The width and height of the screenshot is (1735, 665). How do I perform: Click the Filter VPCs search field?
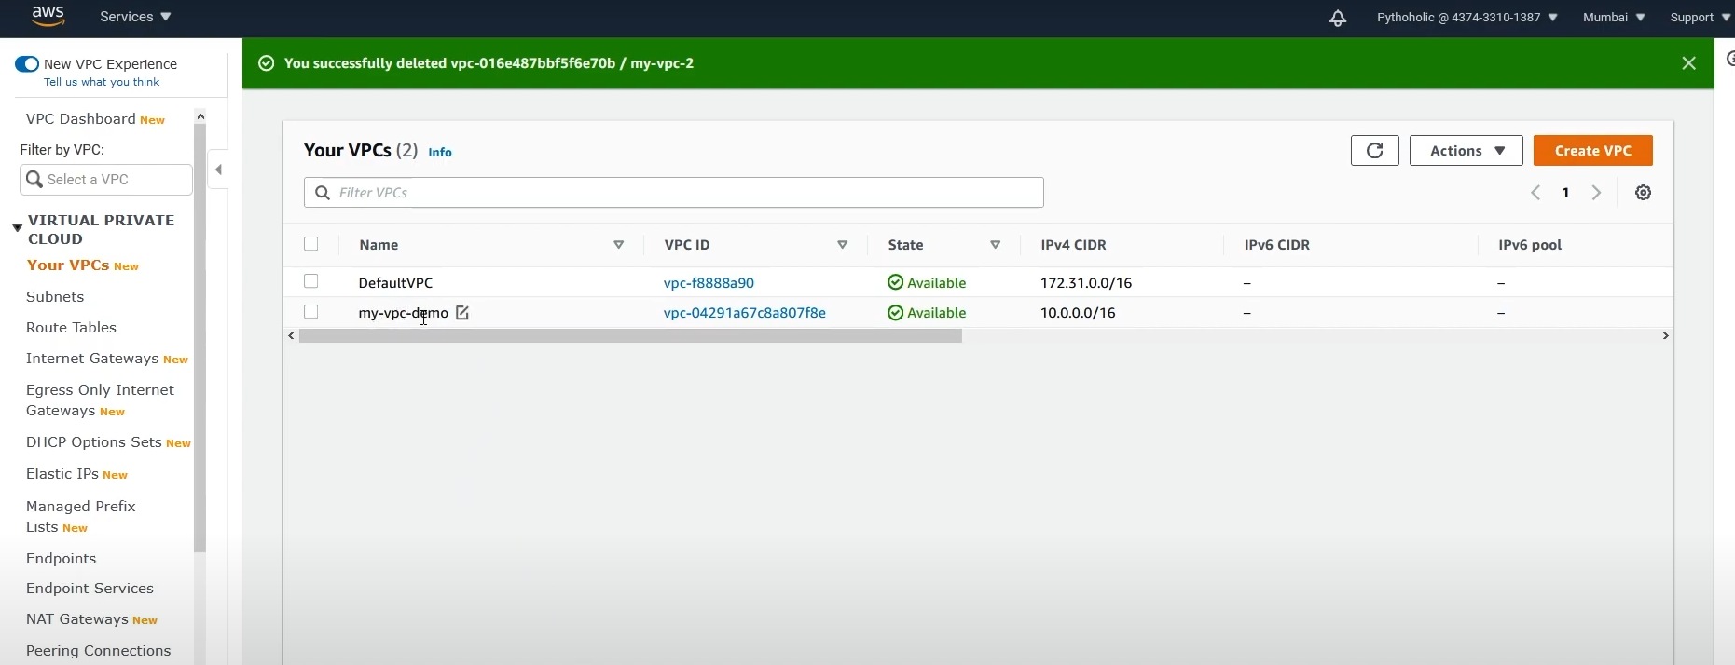point(673,193)
